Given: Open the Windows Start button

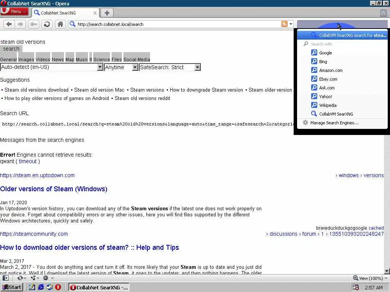Looking at the screenshot, I should coord(12,287).
